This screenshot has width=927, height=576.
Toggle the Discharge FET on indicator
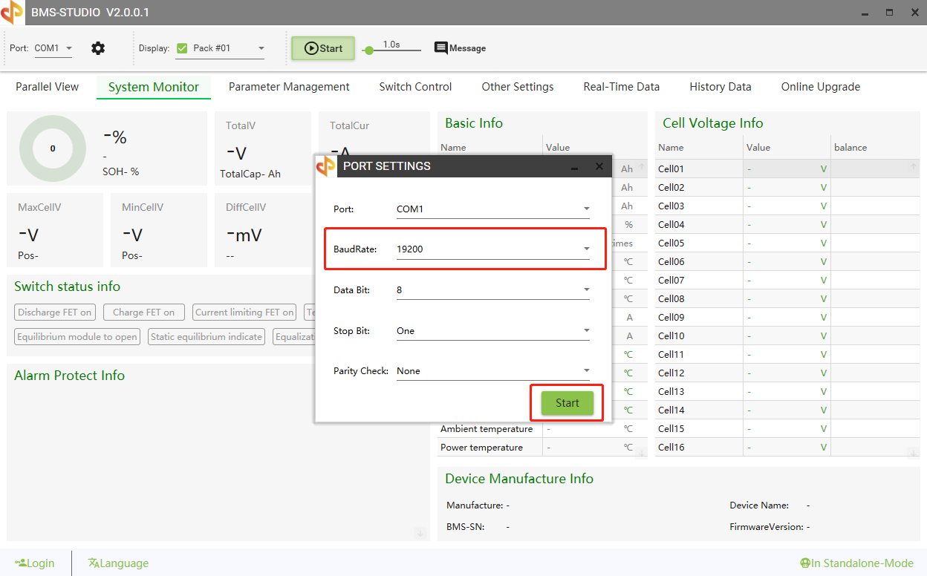point(54,312)
